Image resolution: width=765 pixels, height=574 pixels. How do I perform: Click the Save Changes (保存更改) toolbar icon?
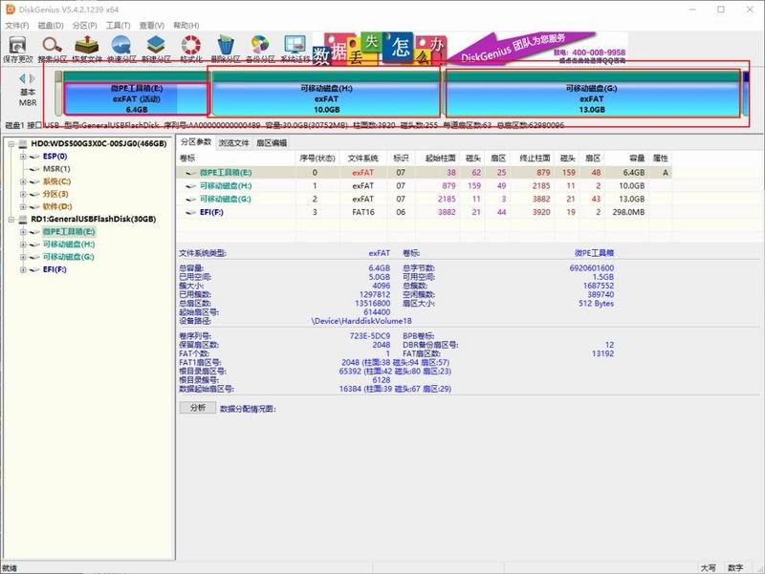pos(17,49)
